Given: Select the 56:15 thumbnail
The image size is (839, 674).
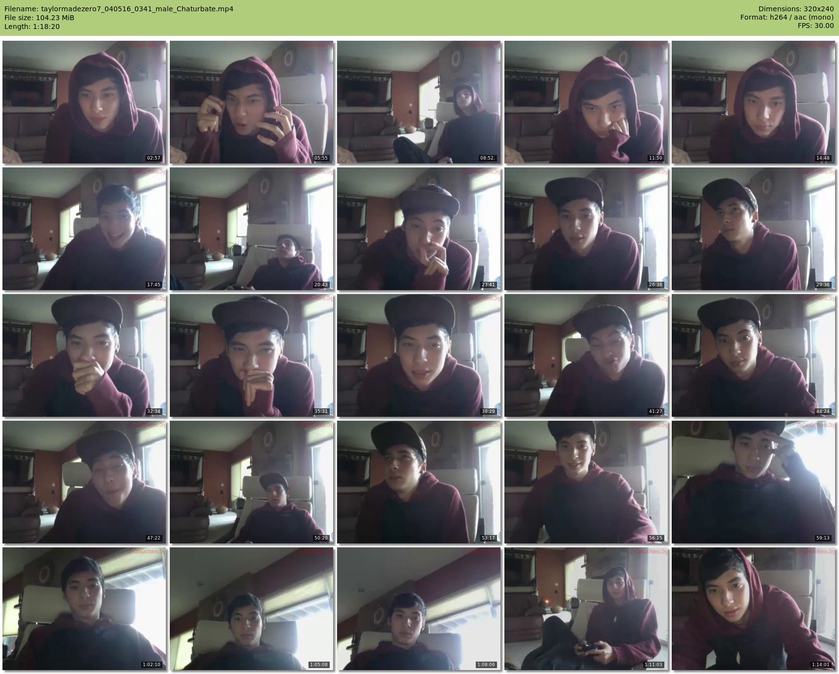Looking at the screenshot, I should [x=586, y=482].
